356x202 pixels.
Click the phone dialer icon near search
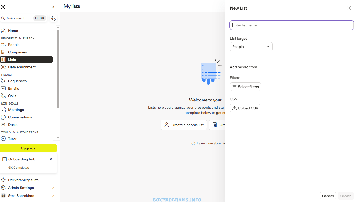(x=53, y=18)
